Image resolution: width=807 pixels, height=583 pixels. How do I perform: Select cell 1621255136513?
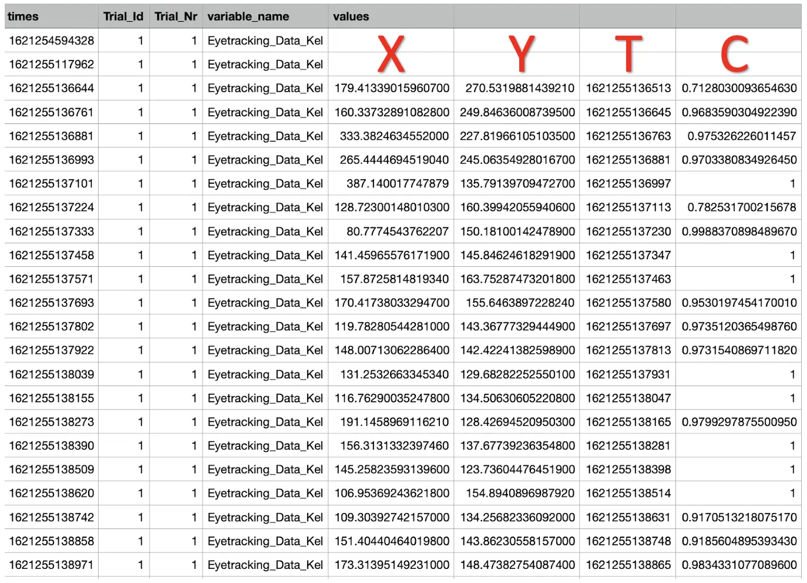pos(627,88)
